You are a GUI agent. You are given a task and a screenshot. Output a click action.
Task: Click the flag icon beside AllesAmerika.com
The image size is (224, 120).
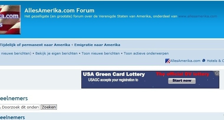(167, 61)
